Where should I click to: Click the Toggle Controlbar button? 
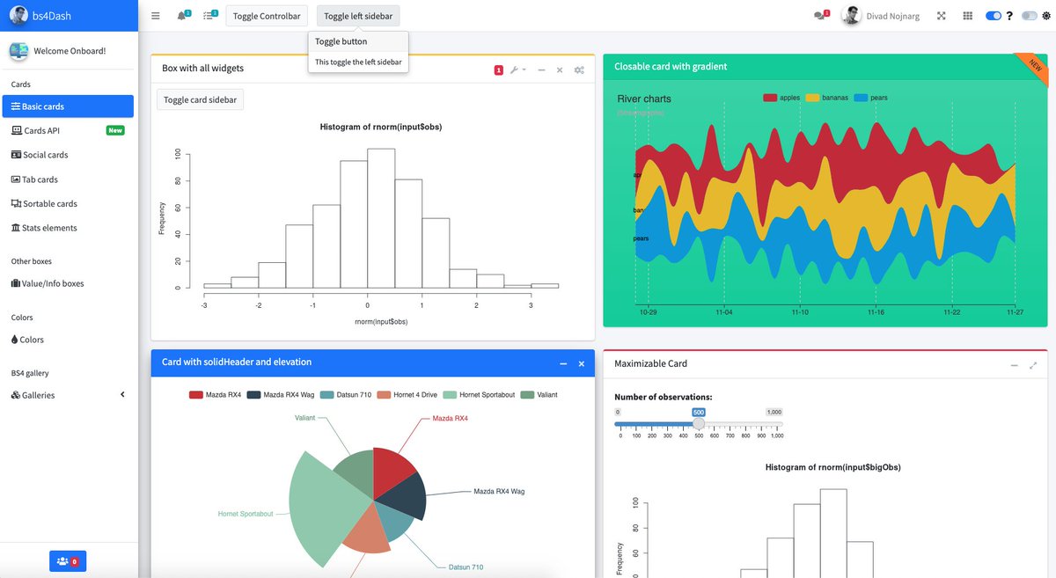tap(267, 16)
